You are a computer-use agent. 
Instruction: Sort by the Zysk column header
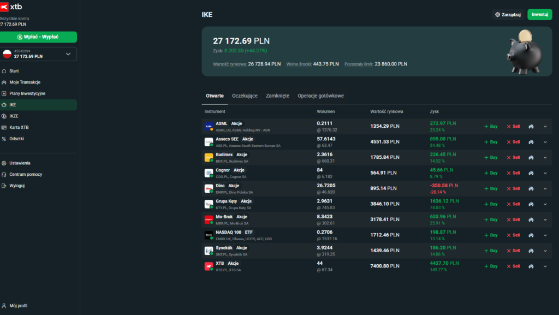[434, 111]
